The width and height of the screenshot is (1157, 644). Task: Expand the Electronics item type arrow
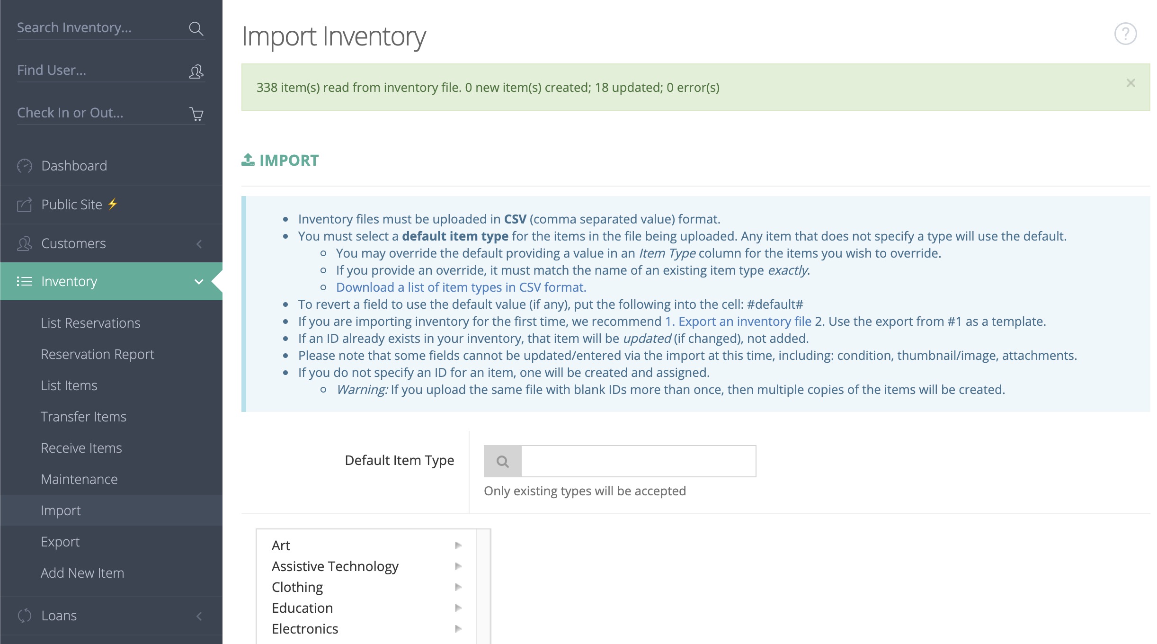point(458,629)
